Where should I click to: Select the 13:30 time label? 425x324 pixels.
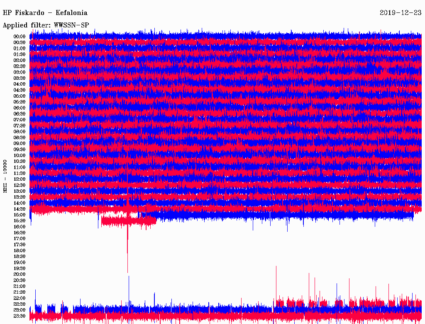tap(20, 197)
